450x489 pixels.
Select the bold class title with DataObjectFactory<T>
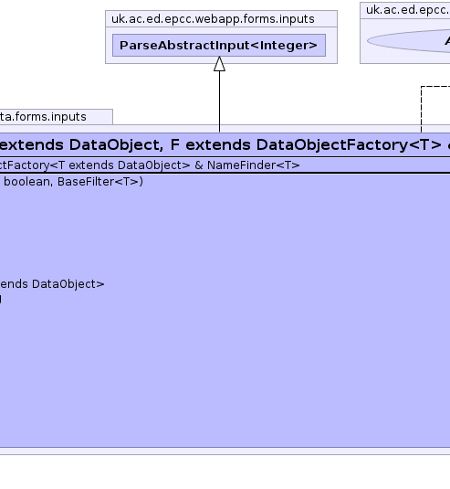click(x=225, y=145)
